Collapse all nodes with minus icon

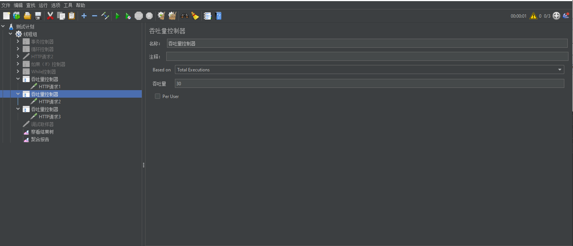point(95,16)
